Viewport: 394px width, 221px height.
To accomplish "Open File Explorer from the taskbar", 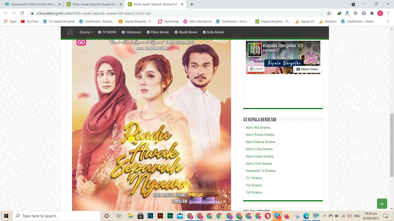I will click(x=131, y=216).
